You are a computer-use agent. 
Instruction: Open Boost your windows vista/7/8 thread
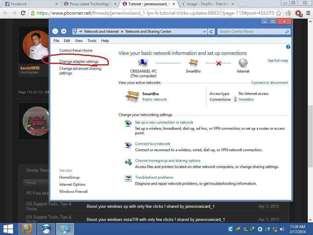(156, 219)
